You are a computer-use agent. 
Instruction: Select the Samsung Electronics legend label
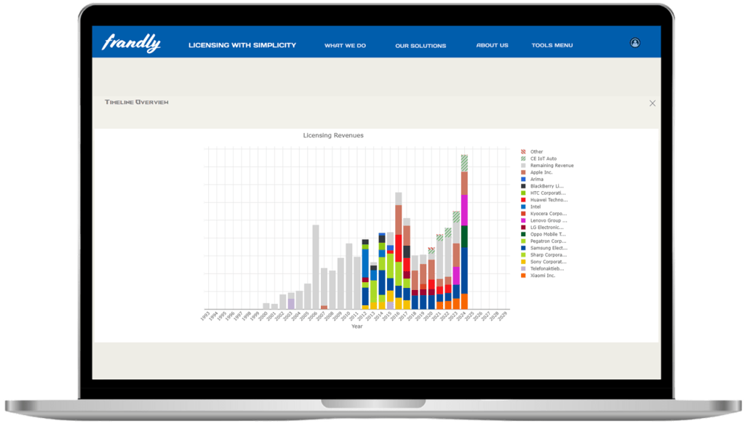[x=548, y=248]
